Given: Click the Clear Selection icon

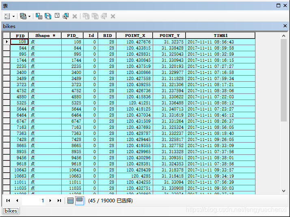Looking at the screenshot, I should 57,16.
